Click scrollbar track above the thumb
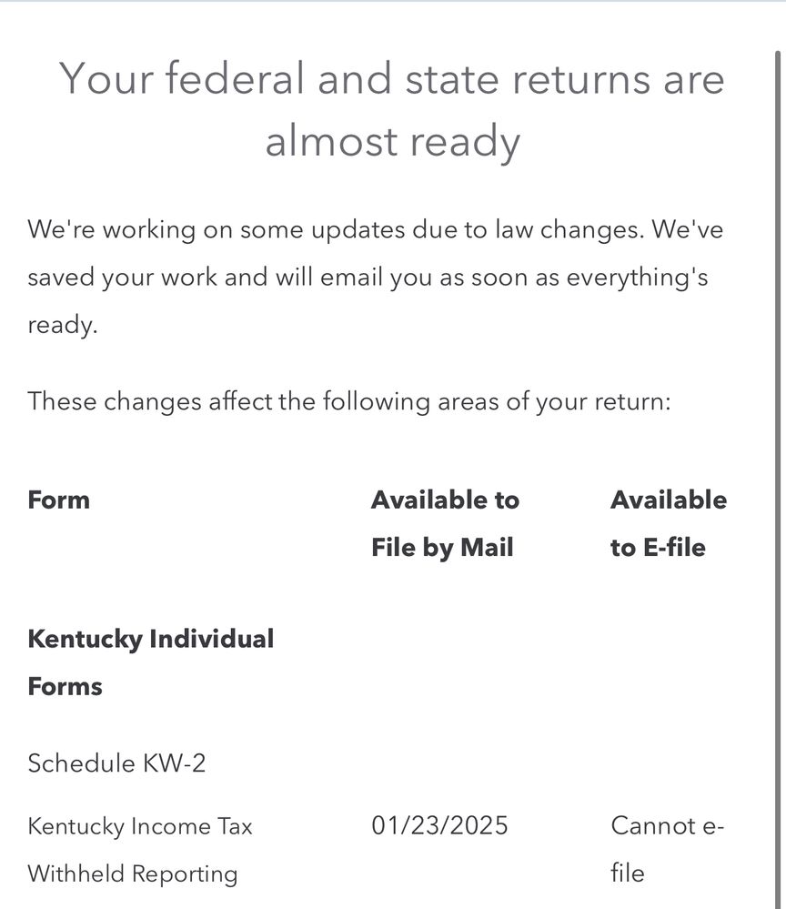Viewport: 786px width, 909px height. pyautogui.click(x=778, y=26)
